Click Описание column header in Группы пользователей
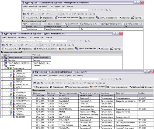The width and height of the screenshot is (154, 129). click(x=41, y=55)
